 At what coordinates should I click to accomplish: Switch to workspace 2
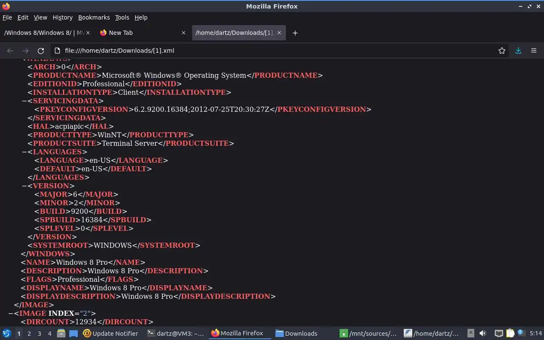29,334
